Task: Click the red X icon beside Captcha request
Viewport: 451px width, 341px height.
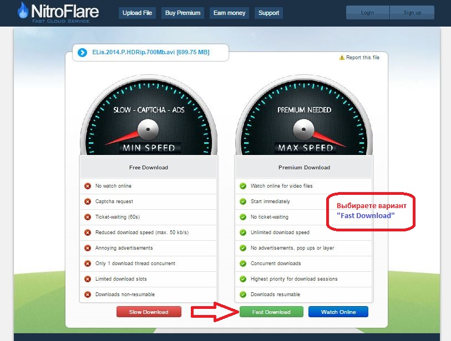Action: pos(88,201)
